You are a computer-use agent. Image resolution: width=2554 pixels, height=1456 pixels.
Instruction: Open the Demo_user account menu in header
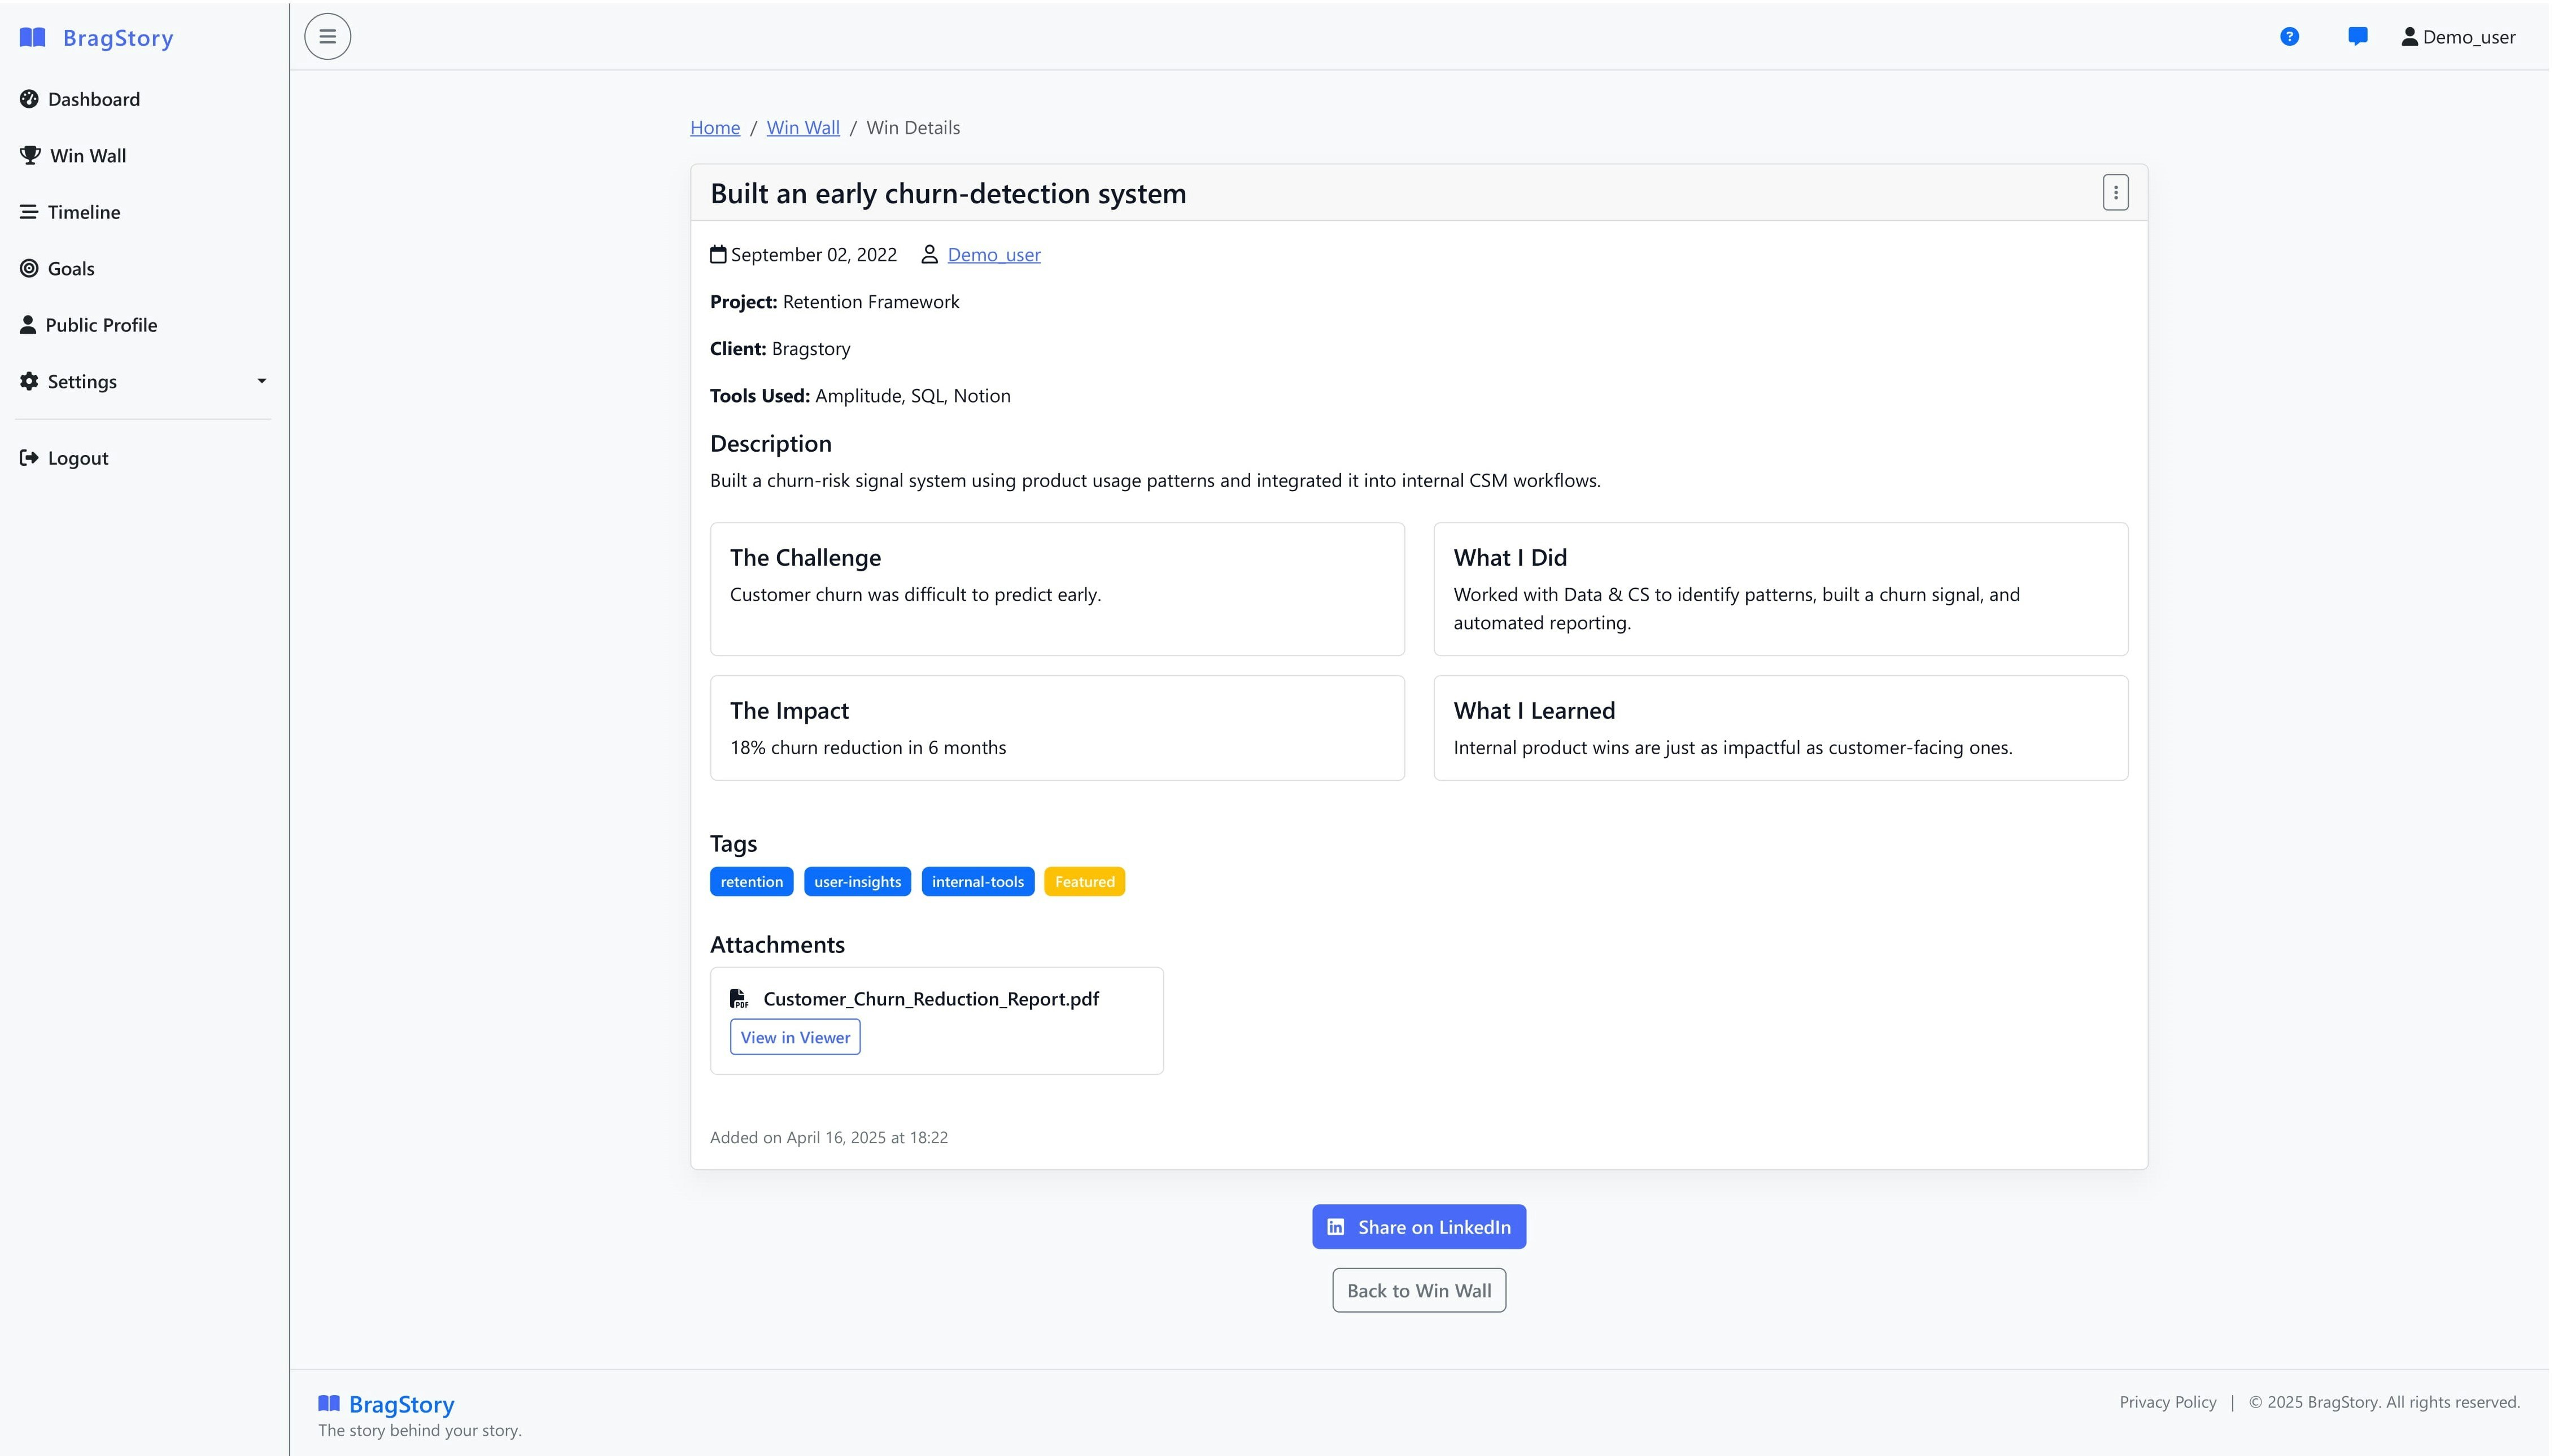coord(2458,37)
